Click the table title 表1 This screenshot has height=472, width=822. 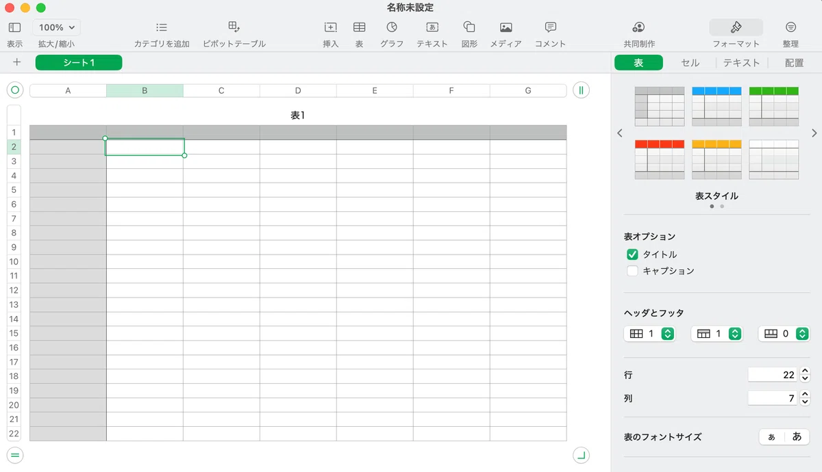coord(298,116)
